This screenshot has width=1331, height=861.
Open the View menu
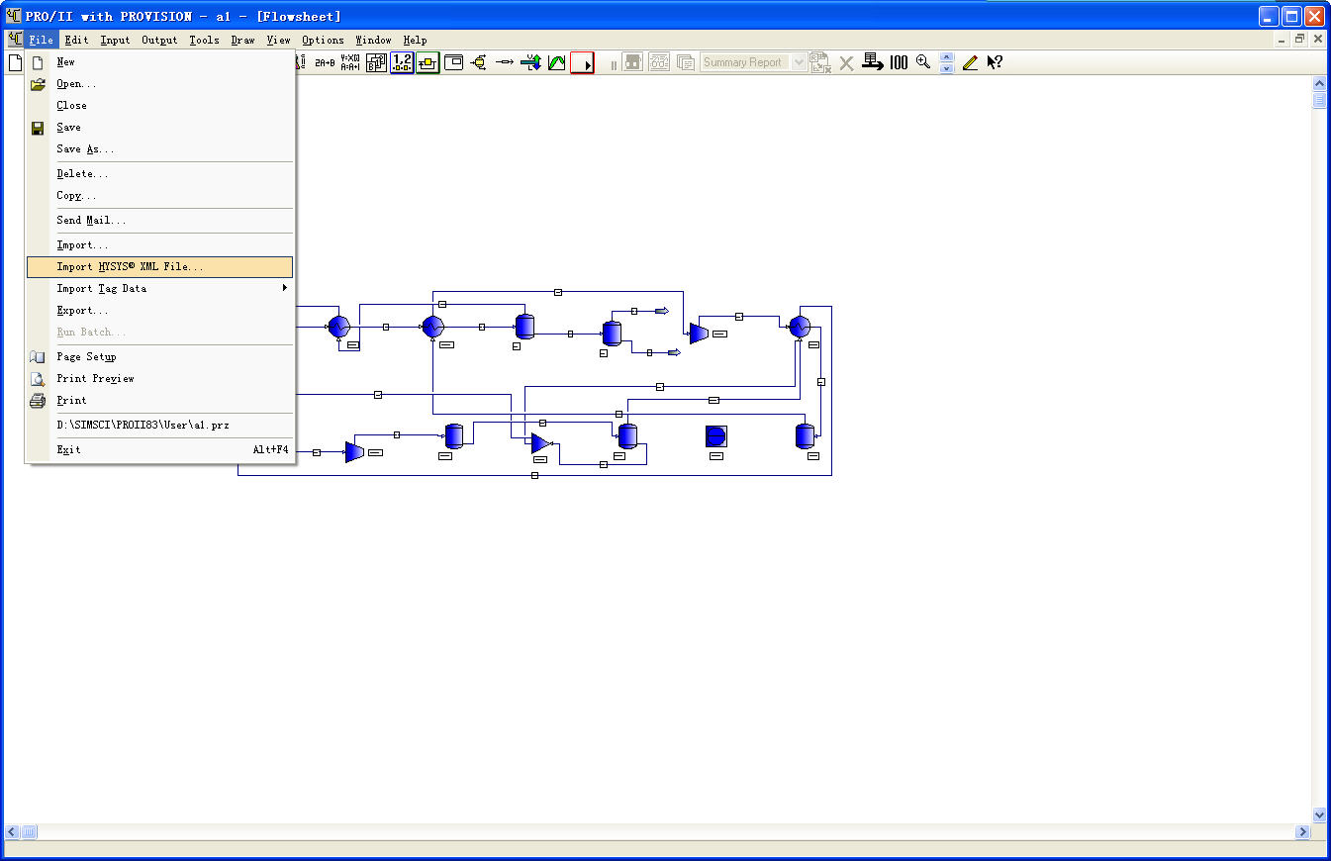[278, 41]
